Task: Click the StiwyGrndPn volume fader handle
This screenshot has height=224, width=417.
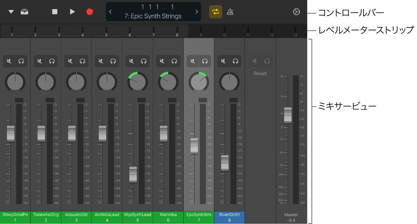Action: pos(11,134)
